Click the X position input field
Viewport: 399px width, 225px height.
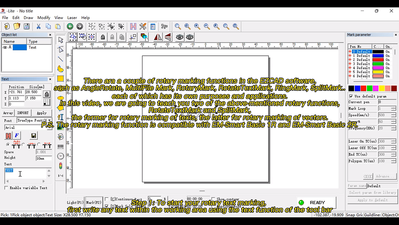[16, 92]
